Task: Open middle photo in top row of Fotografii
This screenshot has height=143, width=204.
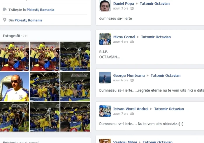Action: point(45,56)
